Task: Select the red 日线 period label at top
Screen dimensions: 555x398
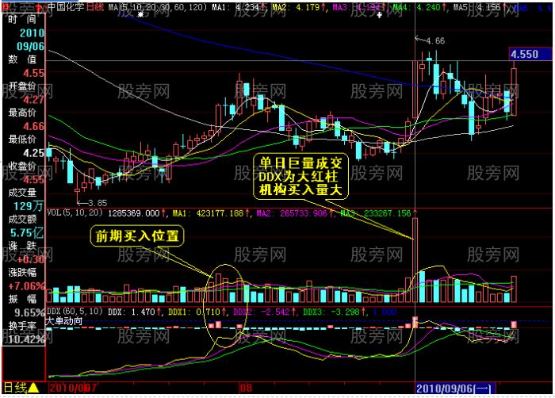Action: (95, 7)
